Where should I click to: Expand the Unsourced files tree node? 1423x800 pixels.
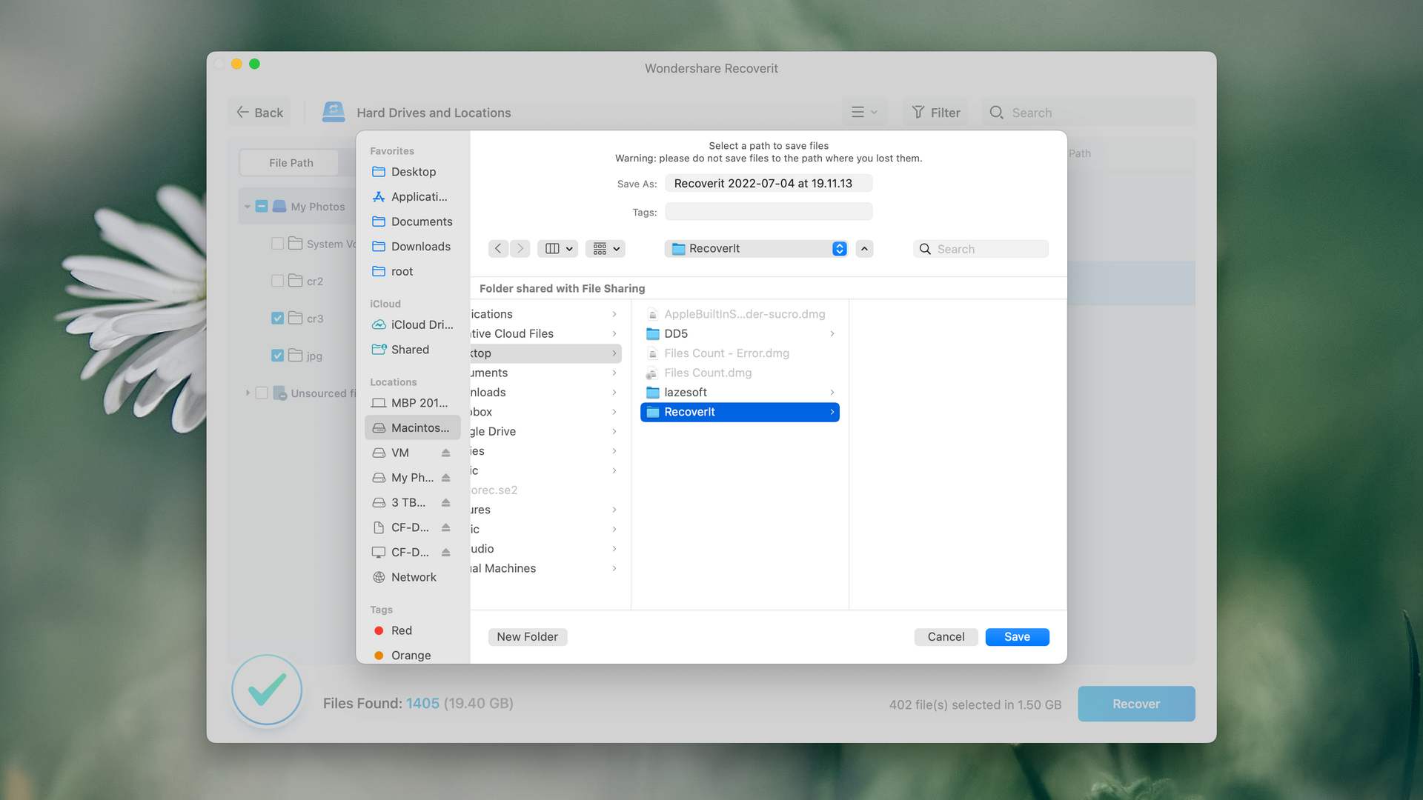point(247,393)
